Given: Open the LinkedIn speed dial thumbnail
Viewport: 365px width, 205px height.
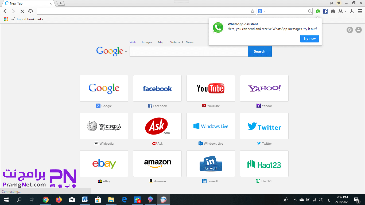Looking at the screenshot, I should (211, 164).
